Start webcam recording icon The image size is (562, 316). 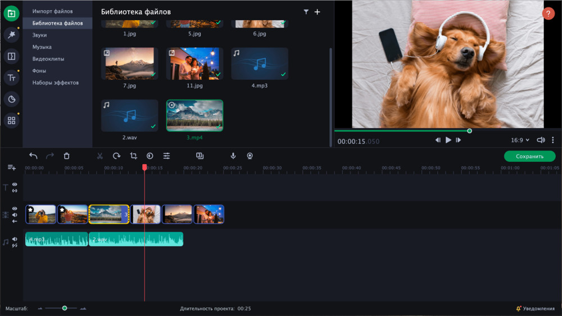coord(250,156)
